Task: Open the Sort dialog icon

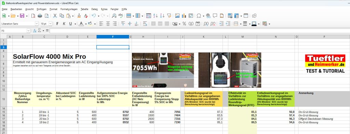Action: click(x=149, y=16)
